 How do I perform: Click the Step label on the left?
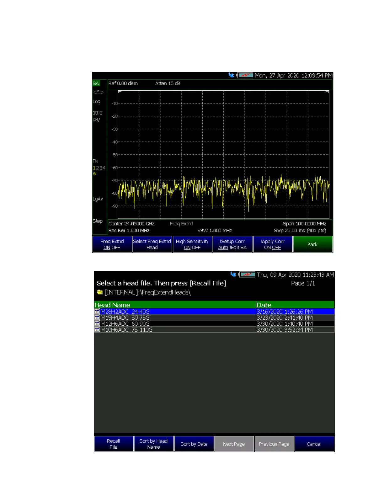tap(98, 221)
